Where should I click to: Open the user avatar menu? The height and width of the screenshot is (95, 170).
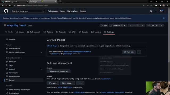[162, 11]
